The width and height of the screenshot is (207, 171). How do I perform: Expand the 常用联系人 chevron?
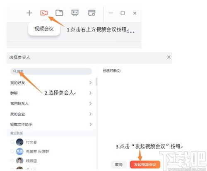(90, 104)
